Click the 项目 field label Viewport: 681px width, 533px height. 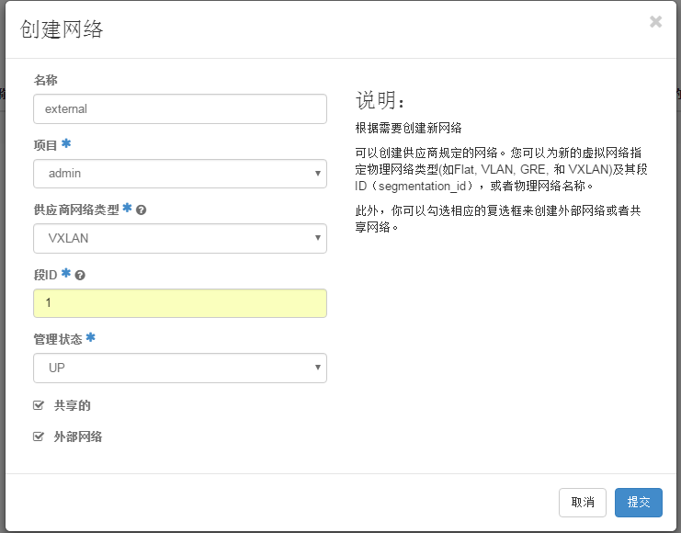tap(46, 145)
